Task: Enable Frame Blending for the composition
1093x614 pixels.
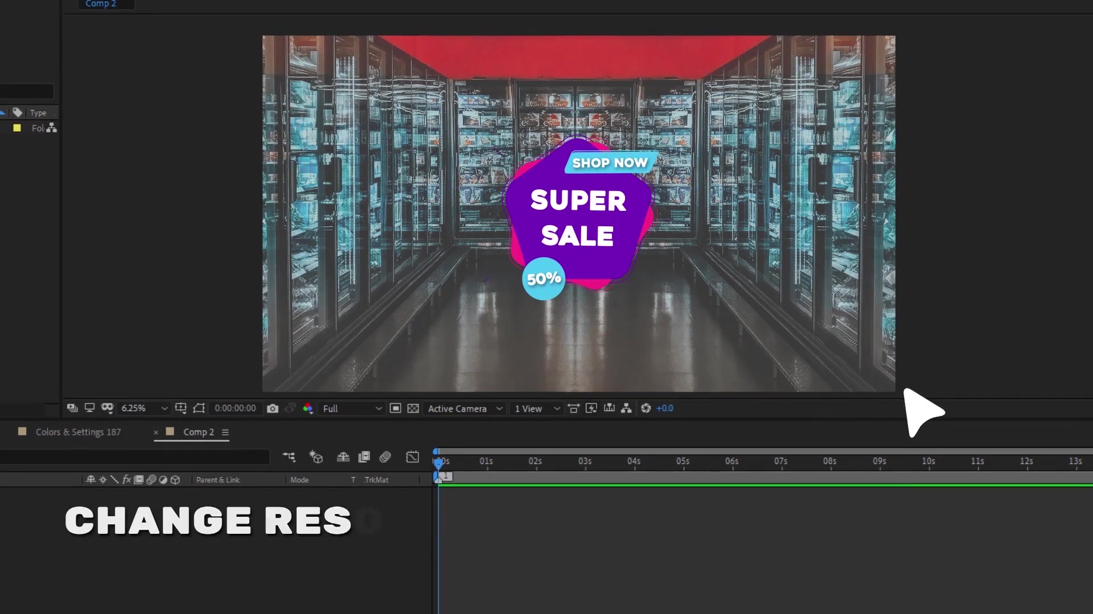Action: [x=364, y=457]
